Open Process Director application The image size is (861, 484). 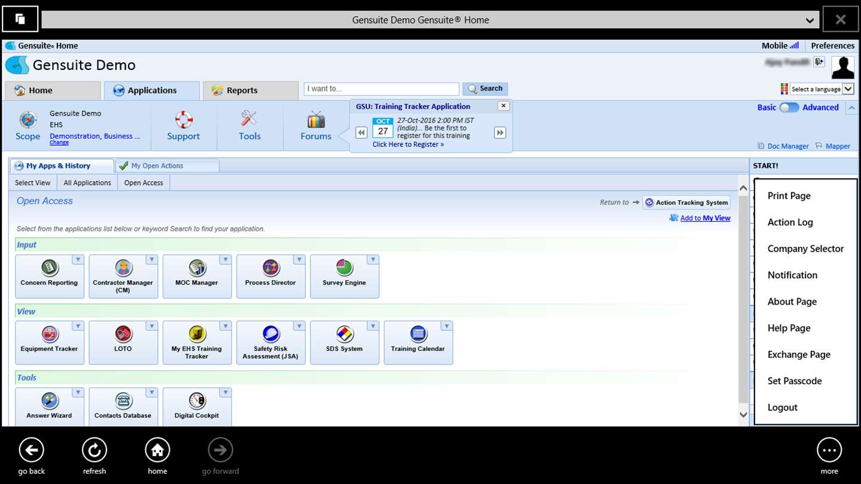[x=270, y=277]
